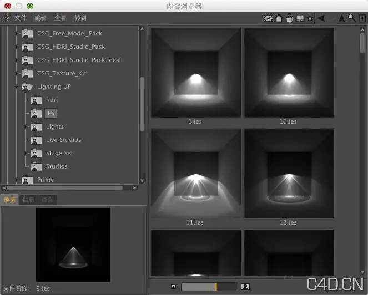
Task: Click tree scroll-left arrow
Action: (x=4, y=188)
